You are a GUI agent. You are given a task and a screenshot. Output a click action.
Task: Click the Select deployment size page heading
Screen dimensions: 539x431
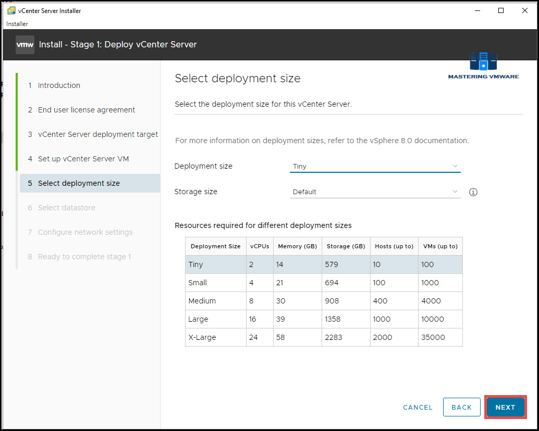pos(238,79)
